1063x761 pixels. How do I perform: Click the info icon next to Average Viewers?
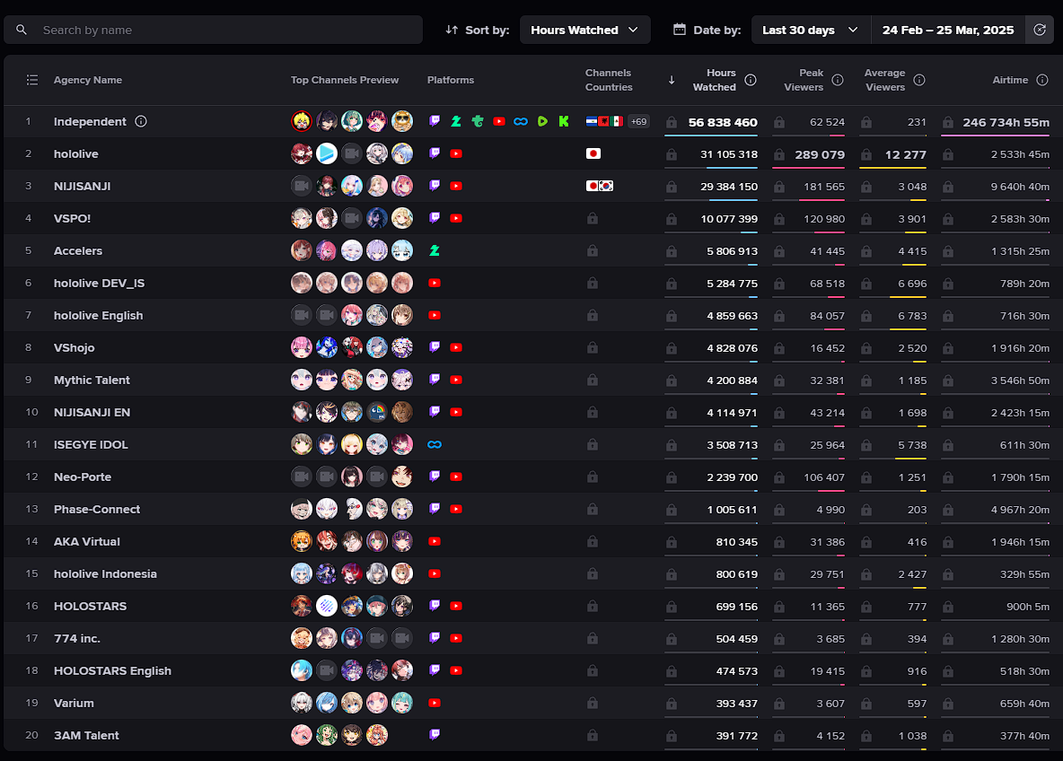click(x=919, y=80)
